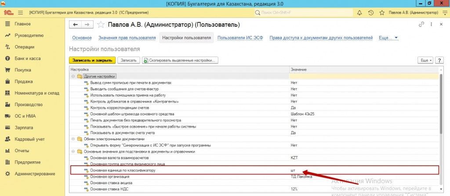Open Продажа section
The width and height of the screenshot is (450, 196).
coord(24,82)
